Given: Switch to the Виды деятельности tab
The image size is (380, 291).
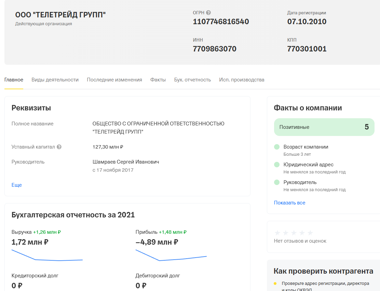Looking at the screenshot, I should [55, 80].
